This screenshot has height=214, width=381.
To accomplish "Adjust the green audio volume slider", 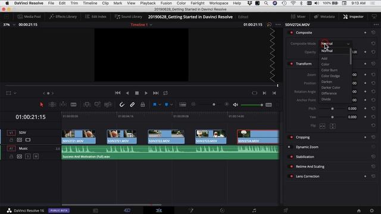I will (x=252, y=105).
